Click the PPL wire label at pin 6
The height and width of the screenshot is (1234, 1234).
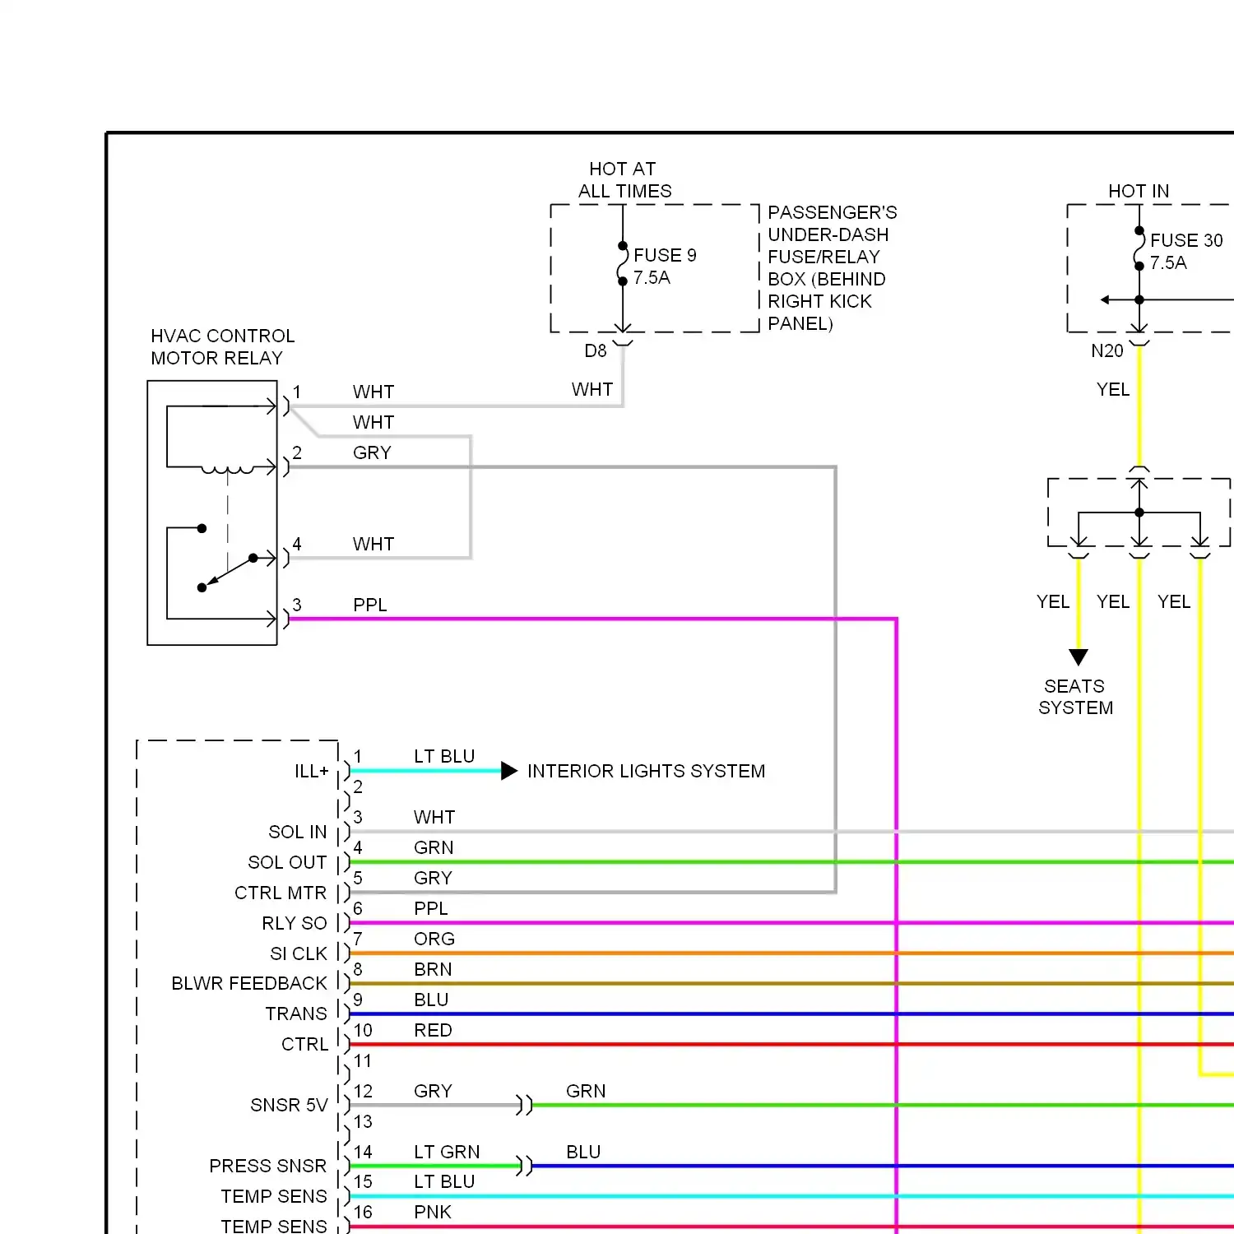coord(431,909)
